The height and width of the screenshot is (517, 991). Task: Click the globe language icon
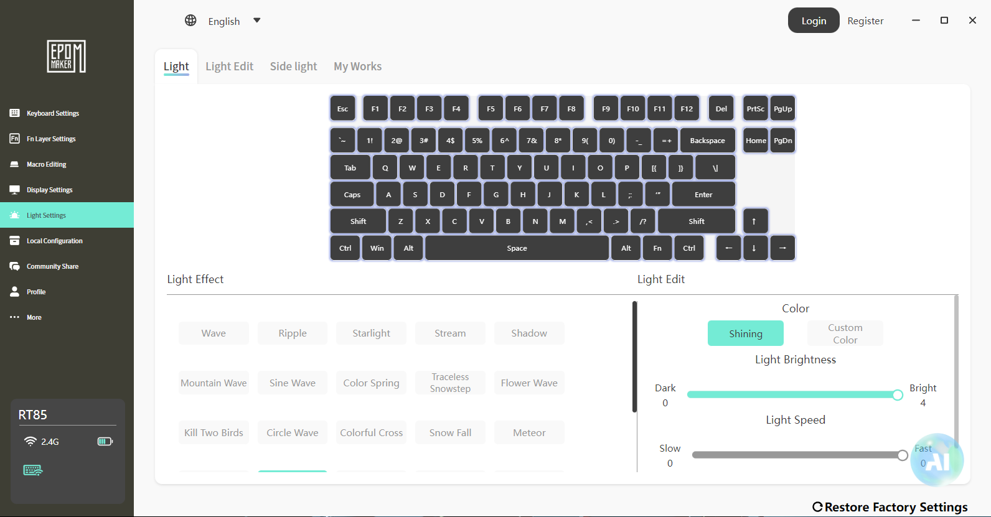click(x=190, y=21)
